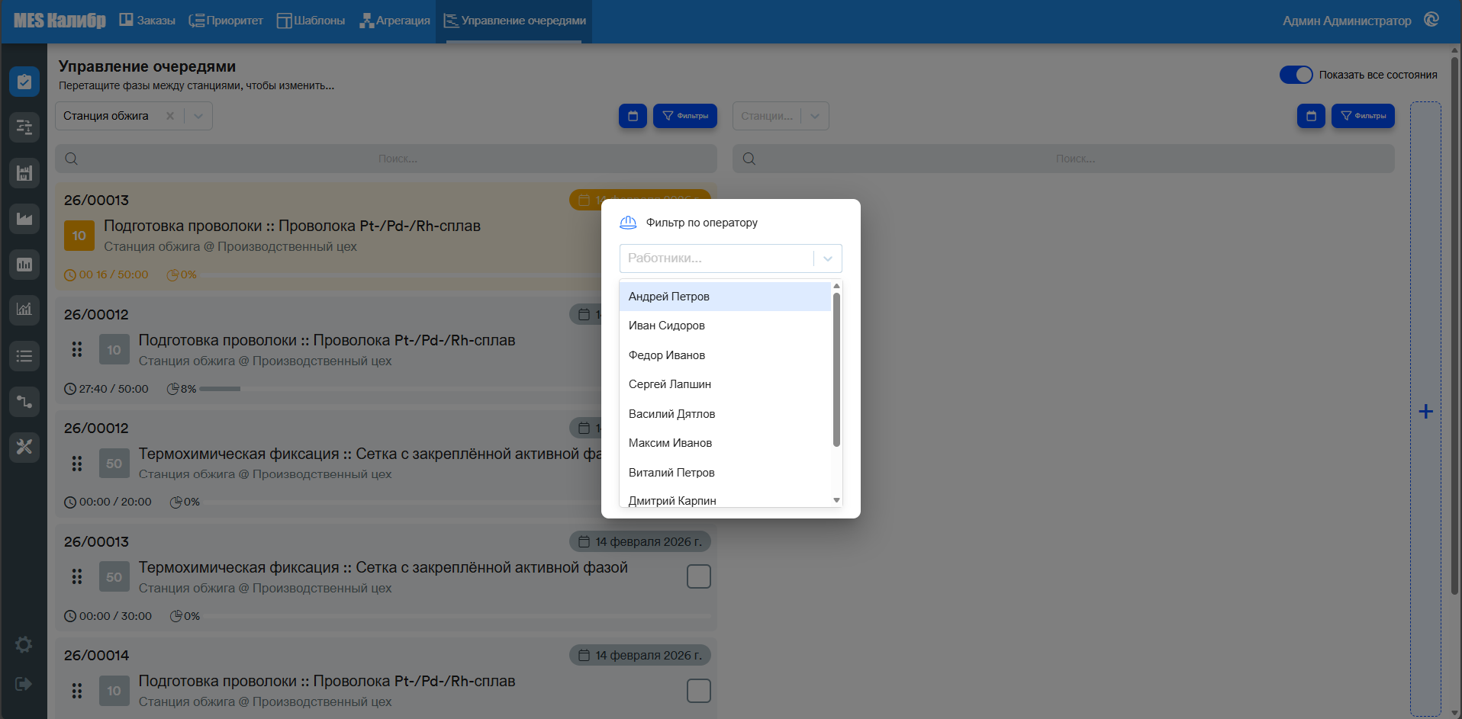Click the Фильтр по оператору title
The width and height of the screenshot is (1462, 719).
coord(702,223)
